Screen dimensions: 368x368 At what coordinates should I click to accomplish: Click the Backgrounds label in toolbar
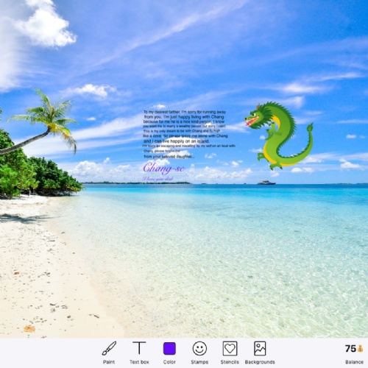point(260,362)
